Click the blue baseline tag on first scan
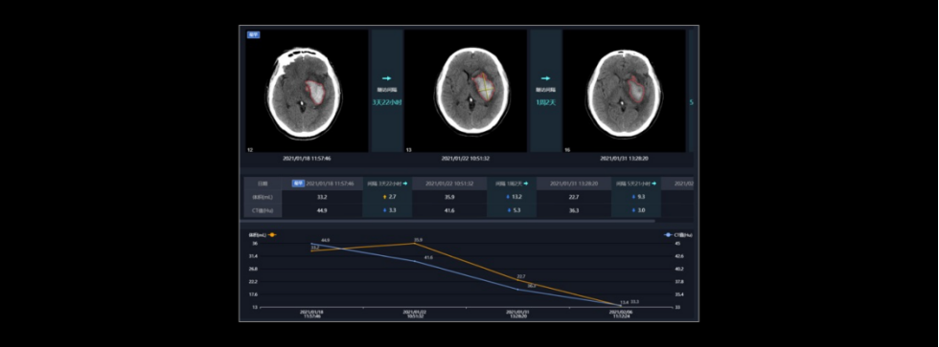The height and width of the screenshot is (347, 939). tap(253, 34)
